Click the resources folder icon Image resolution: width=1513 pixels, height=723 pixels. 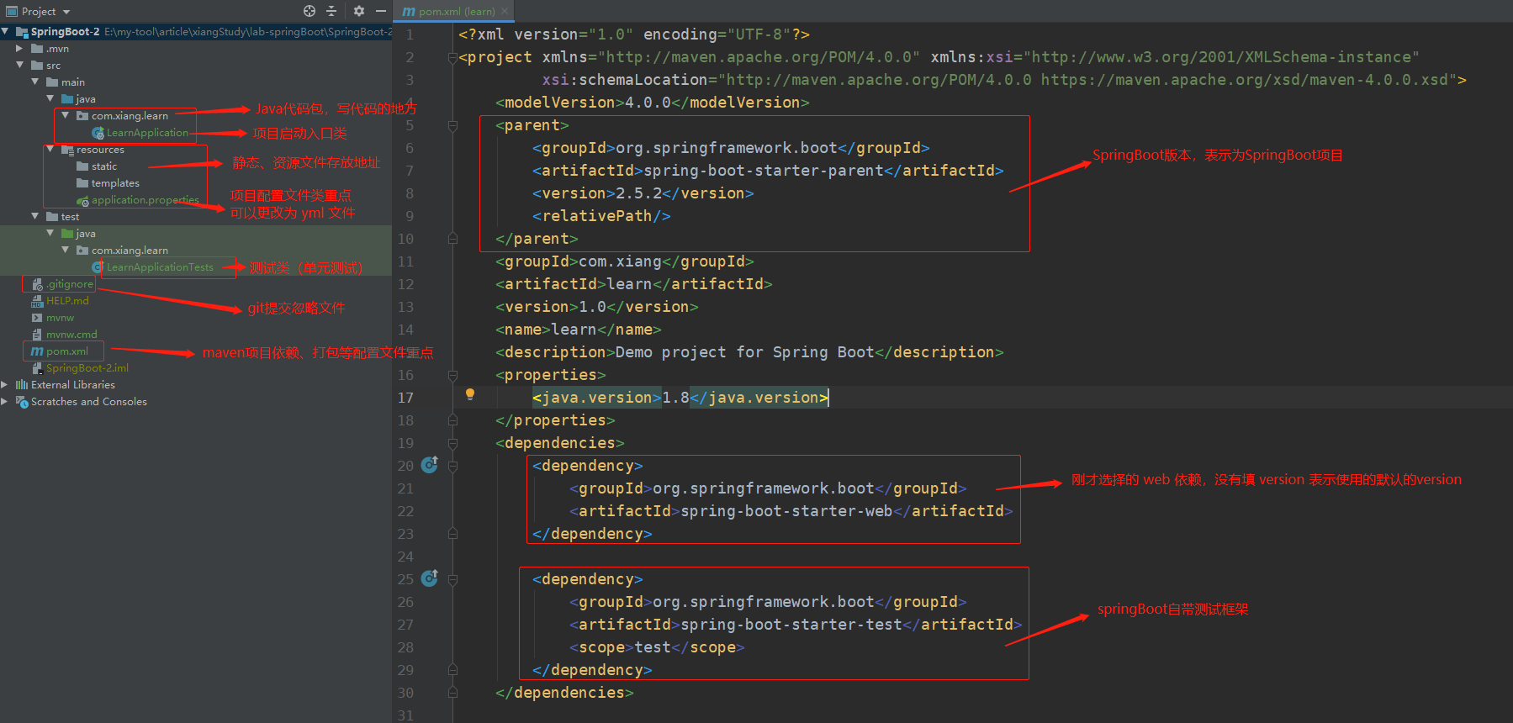[x=67, y=150]
